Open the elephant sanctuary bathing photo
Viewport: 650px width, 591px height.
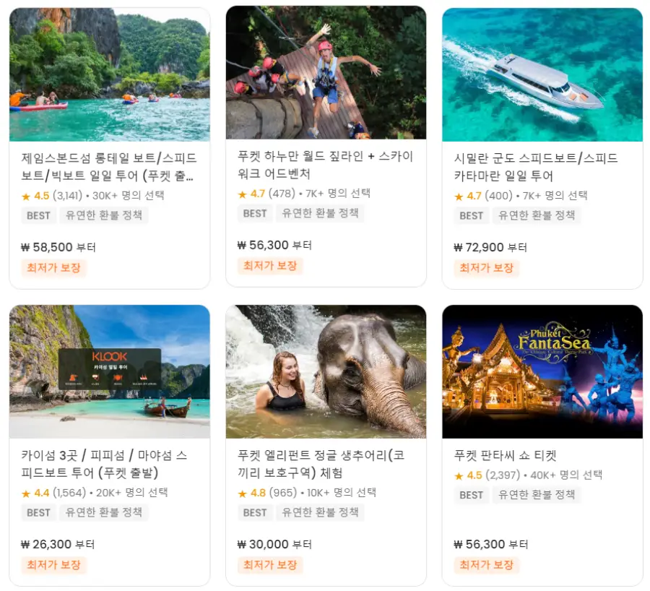326,371
